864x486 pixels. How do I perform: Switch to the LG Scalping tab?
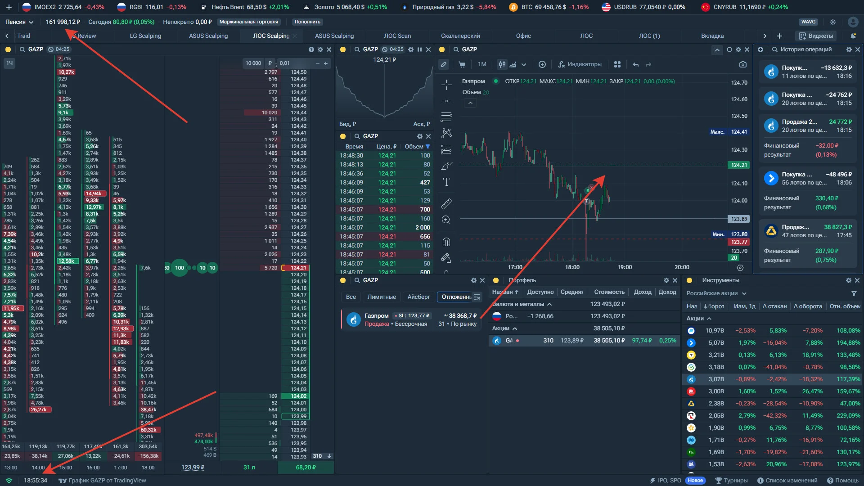coord(145,36)
